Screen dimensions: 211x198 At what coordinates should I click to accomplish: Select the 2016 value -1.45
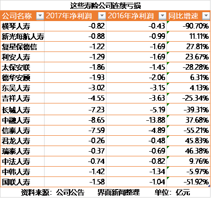coord(157,67)
